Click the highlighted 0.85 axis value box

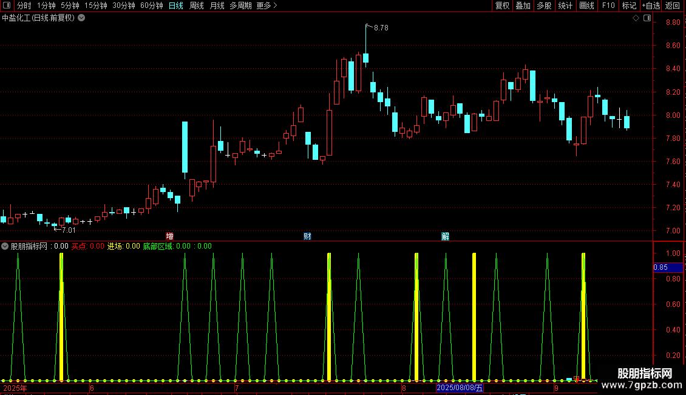tap(668, 267)
